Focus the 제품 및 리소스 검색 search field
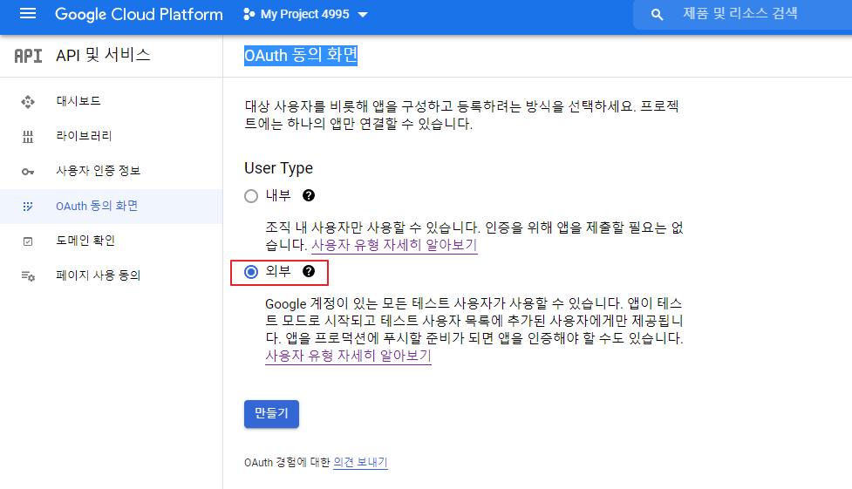The height and width of the screenshot is (489, 852). pyautogui.click(x=742, y=15)
